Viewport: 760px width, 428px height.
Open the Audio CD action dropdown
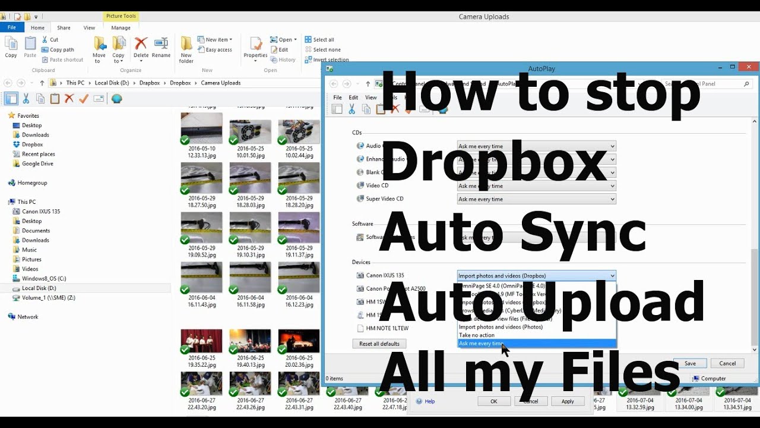tap(536, 146)
